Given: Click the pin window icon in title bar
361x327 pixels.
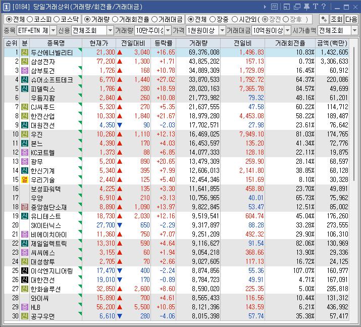Looking at the screenshot, I should pos(306,7).
